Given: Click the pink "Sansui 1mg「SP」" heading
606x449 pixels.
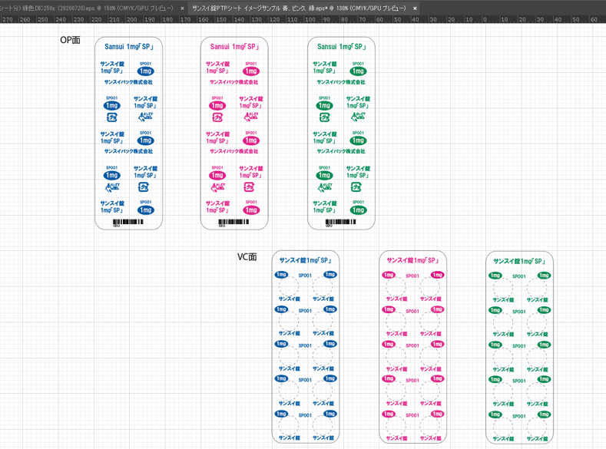Looking at the screenshot, I should pos(234,47).
